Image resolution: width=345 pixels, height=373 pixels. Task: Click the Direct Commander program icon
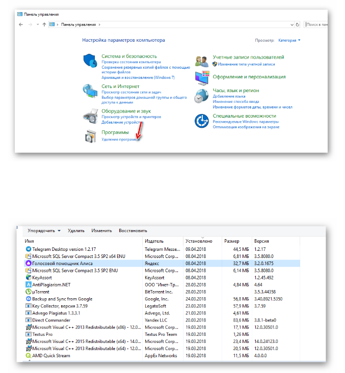pyautogui.click(x=29, y=320)
